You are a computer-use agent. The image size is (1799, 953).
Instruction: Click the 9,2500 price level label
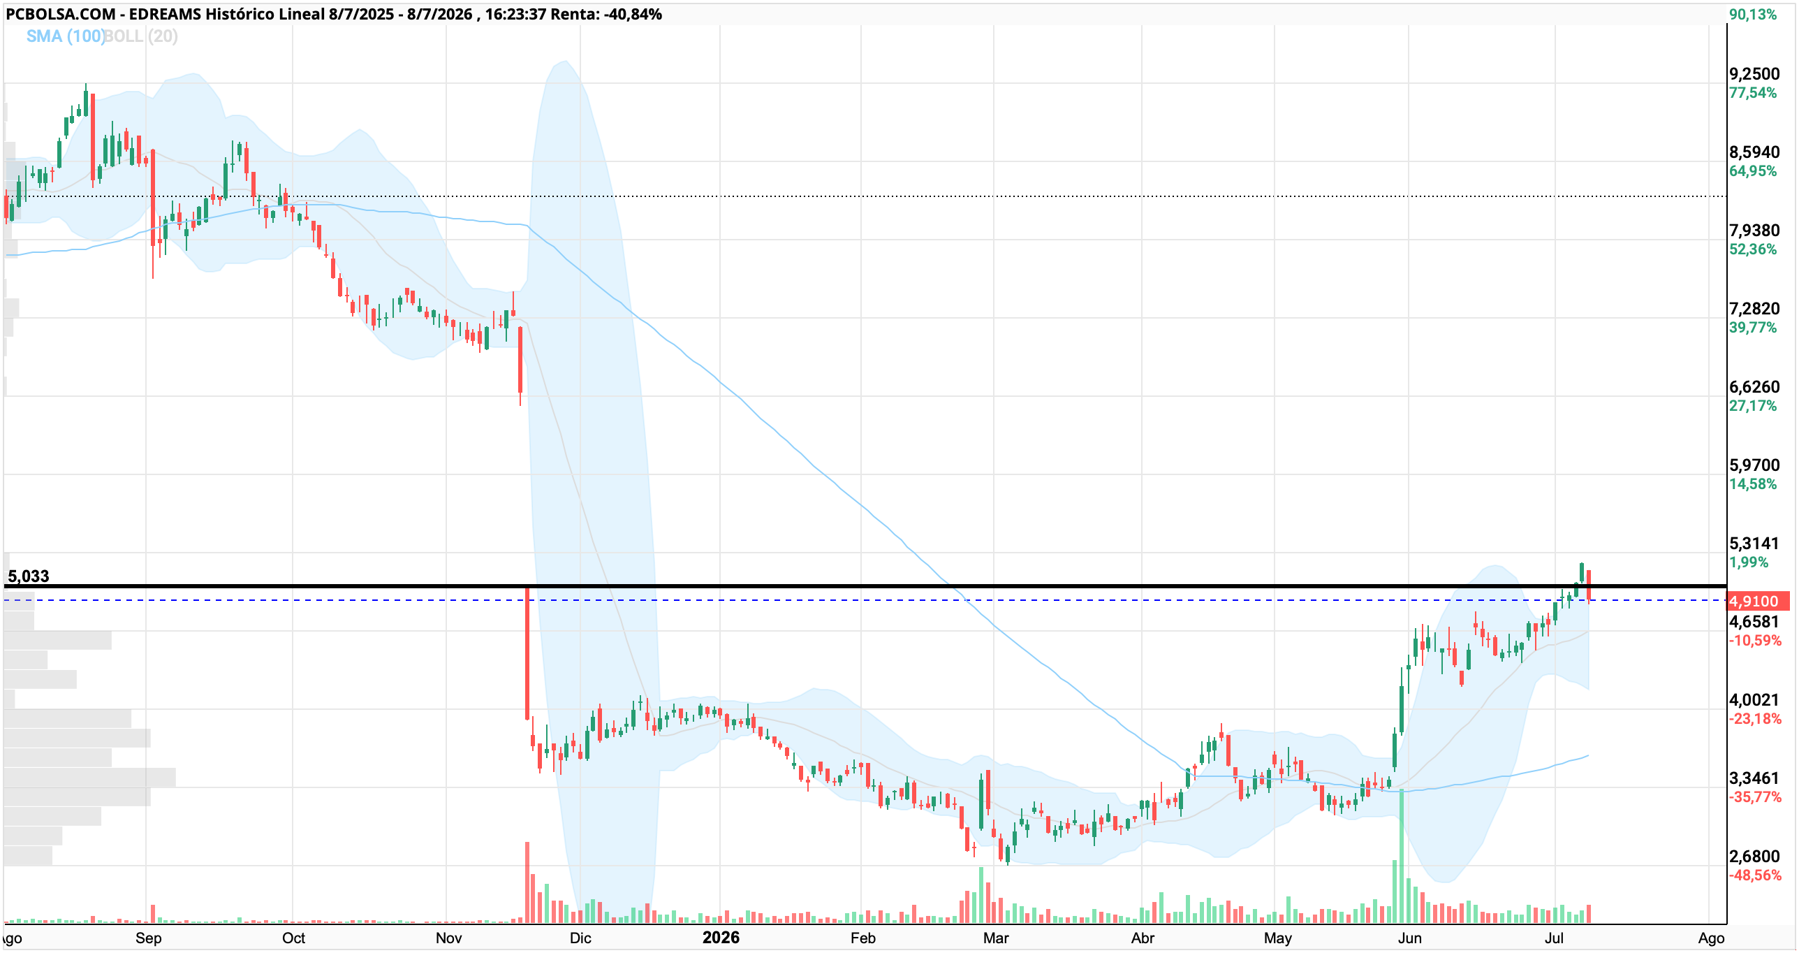click(x=1754, y=74)
